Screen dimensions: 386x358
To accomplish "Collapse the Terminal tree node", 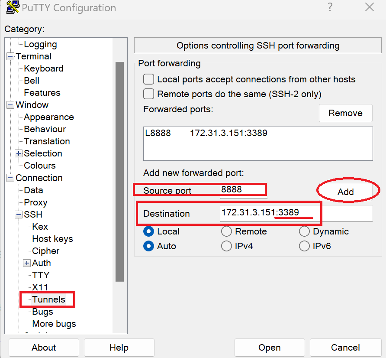I will [x=10, y=56].
